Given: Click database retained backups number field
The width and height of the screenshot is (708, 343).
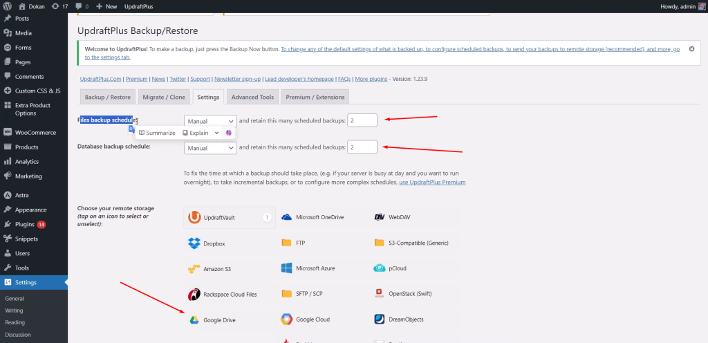Looking at the screenshot, I should point(362,147).
